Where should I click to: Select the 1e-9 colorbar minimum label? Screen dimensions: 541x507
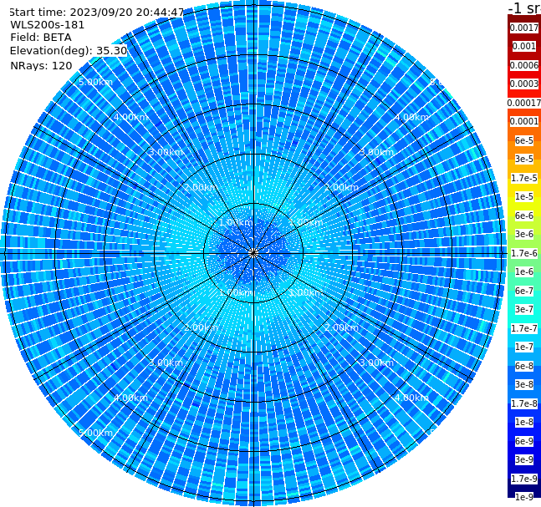pos(524,497)
